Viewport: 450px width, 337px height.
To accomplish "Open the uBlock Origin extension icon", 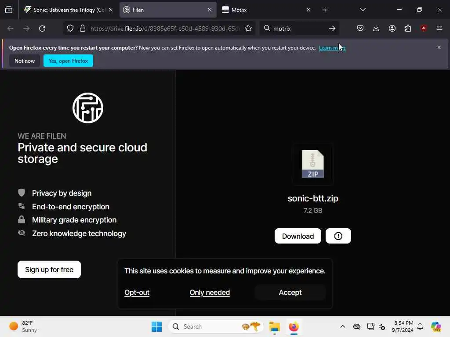I will point(424,28).
